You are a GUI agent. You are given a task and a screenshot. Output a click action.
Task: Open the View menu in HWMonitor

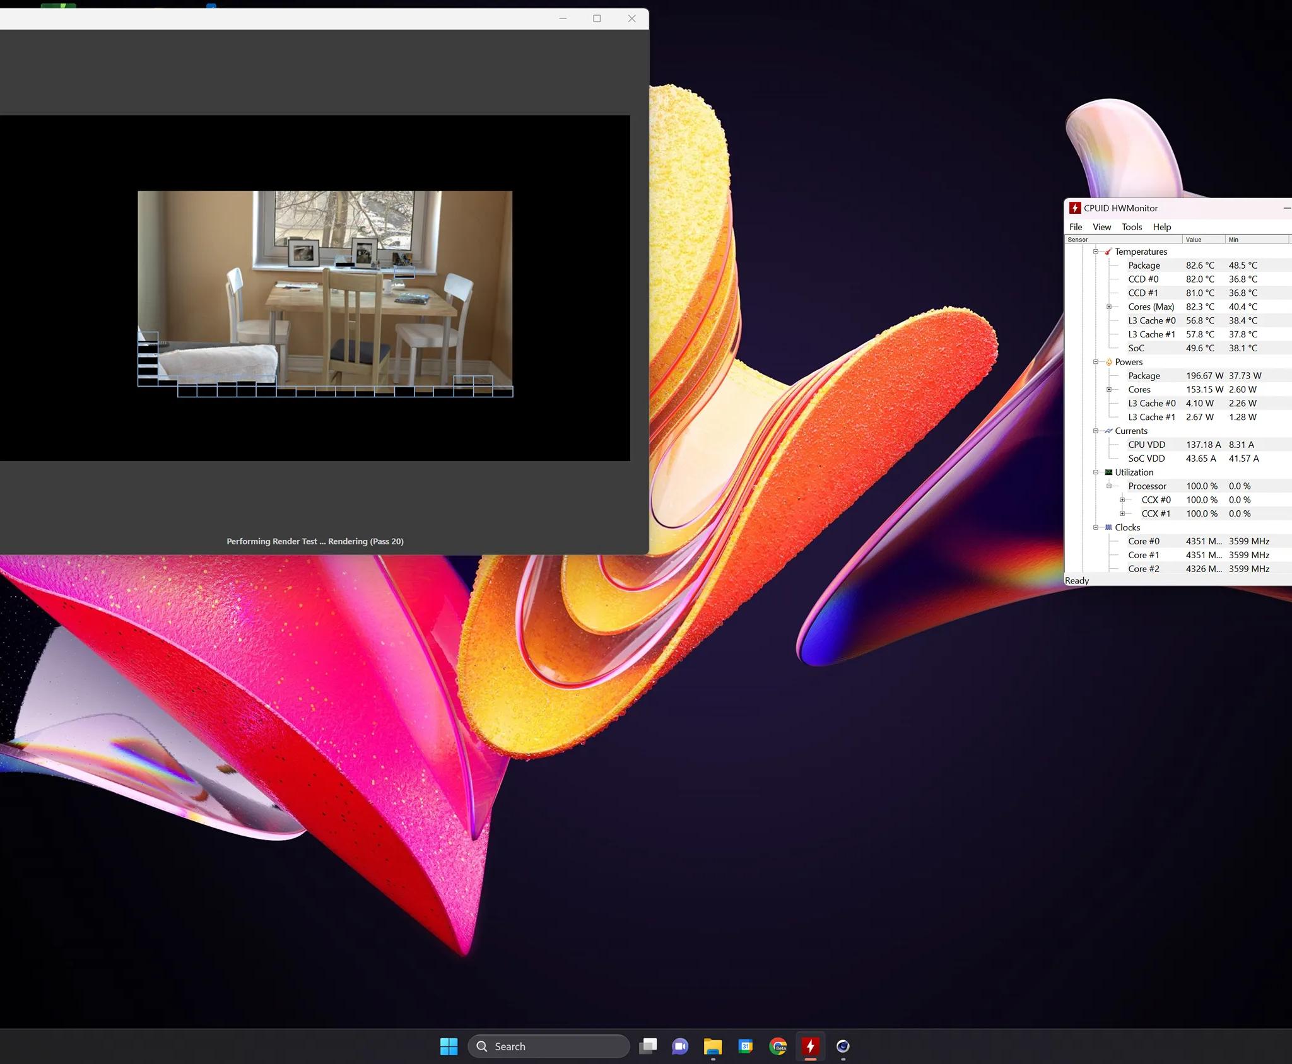pos(1102,227)
